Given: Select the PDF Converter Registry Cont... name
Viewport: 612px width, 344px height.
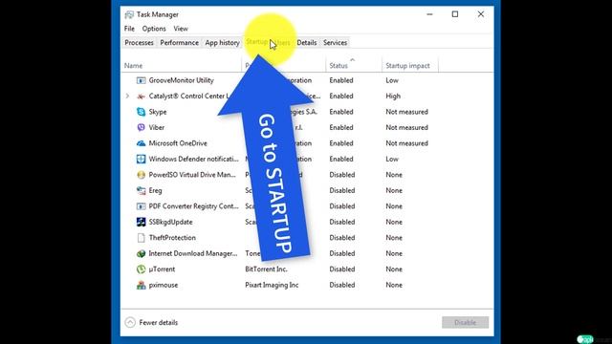Looking at the screenshot, I should [x=193, y=206].
